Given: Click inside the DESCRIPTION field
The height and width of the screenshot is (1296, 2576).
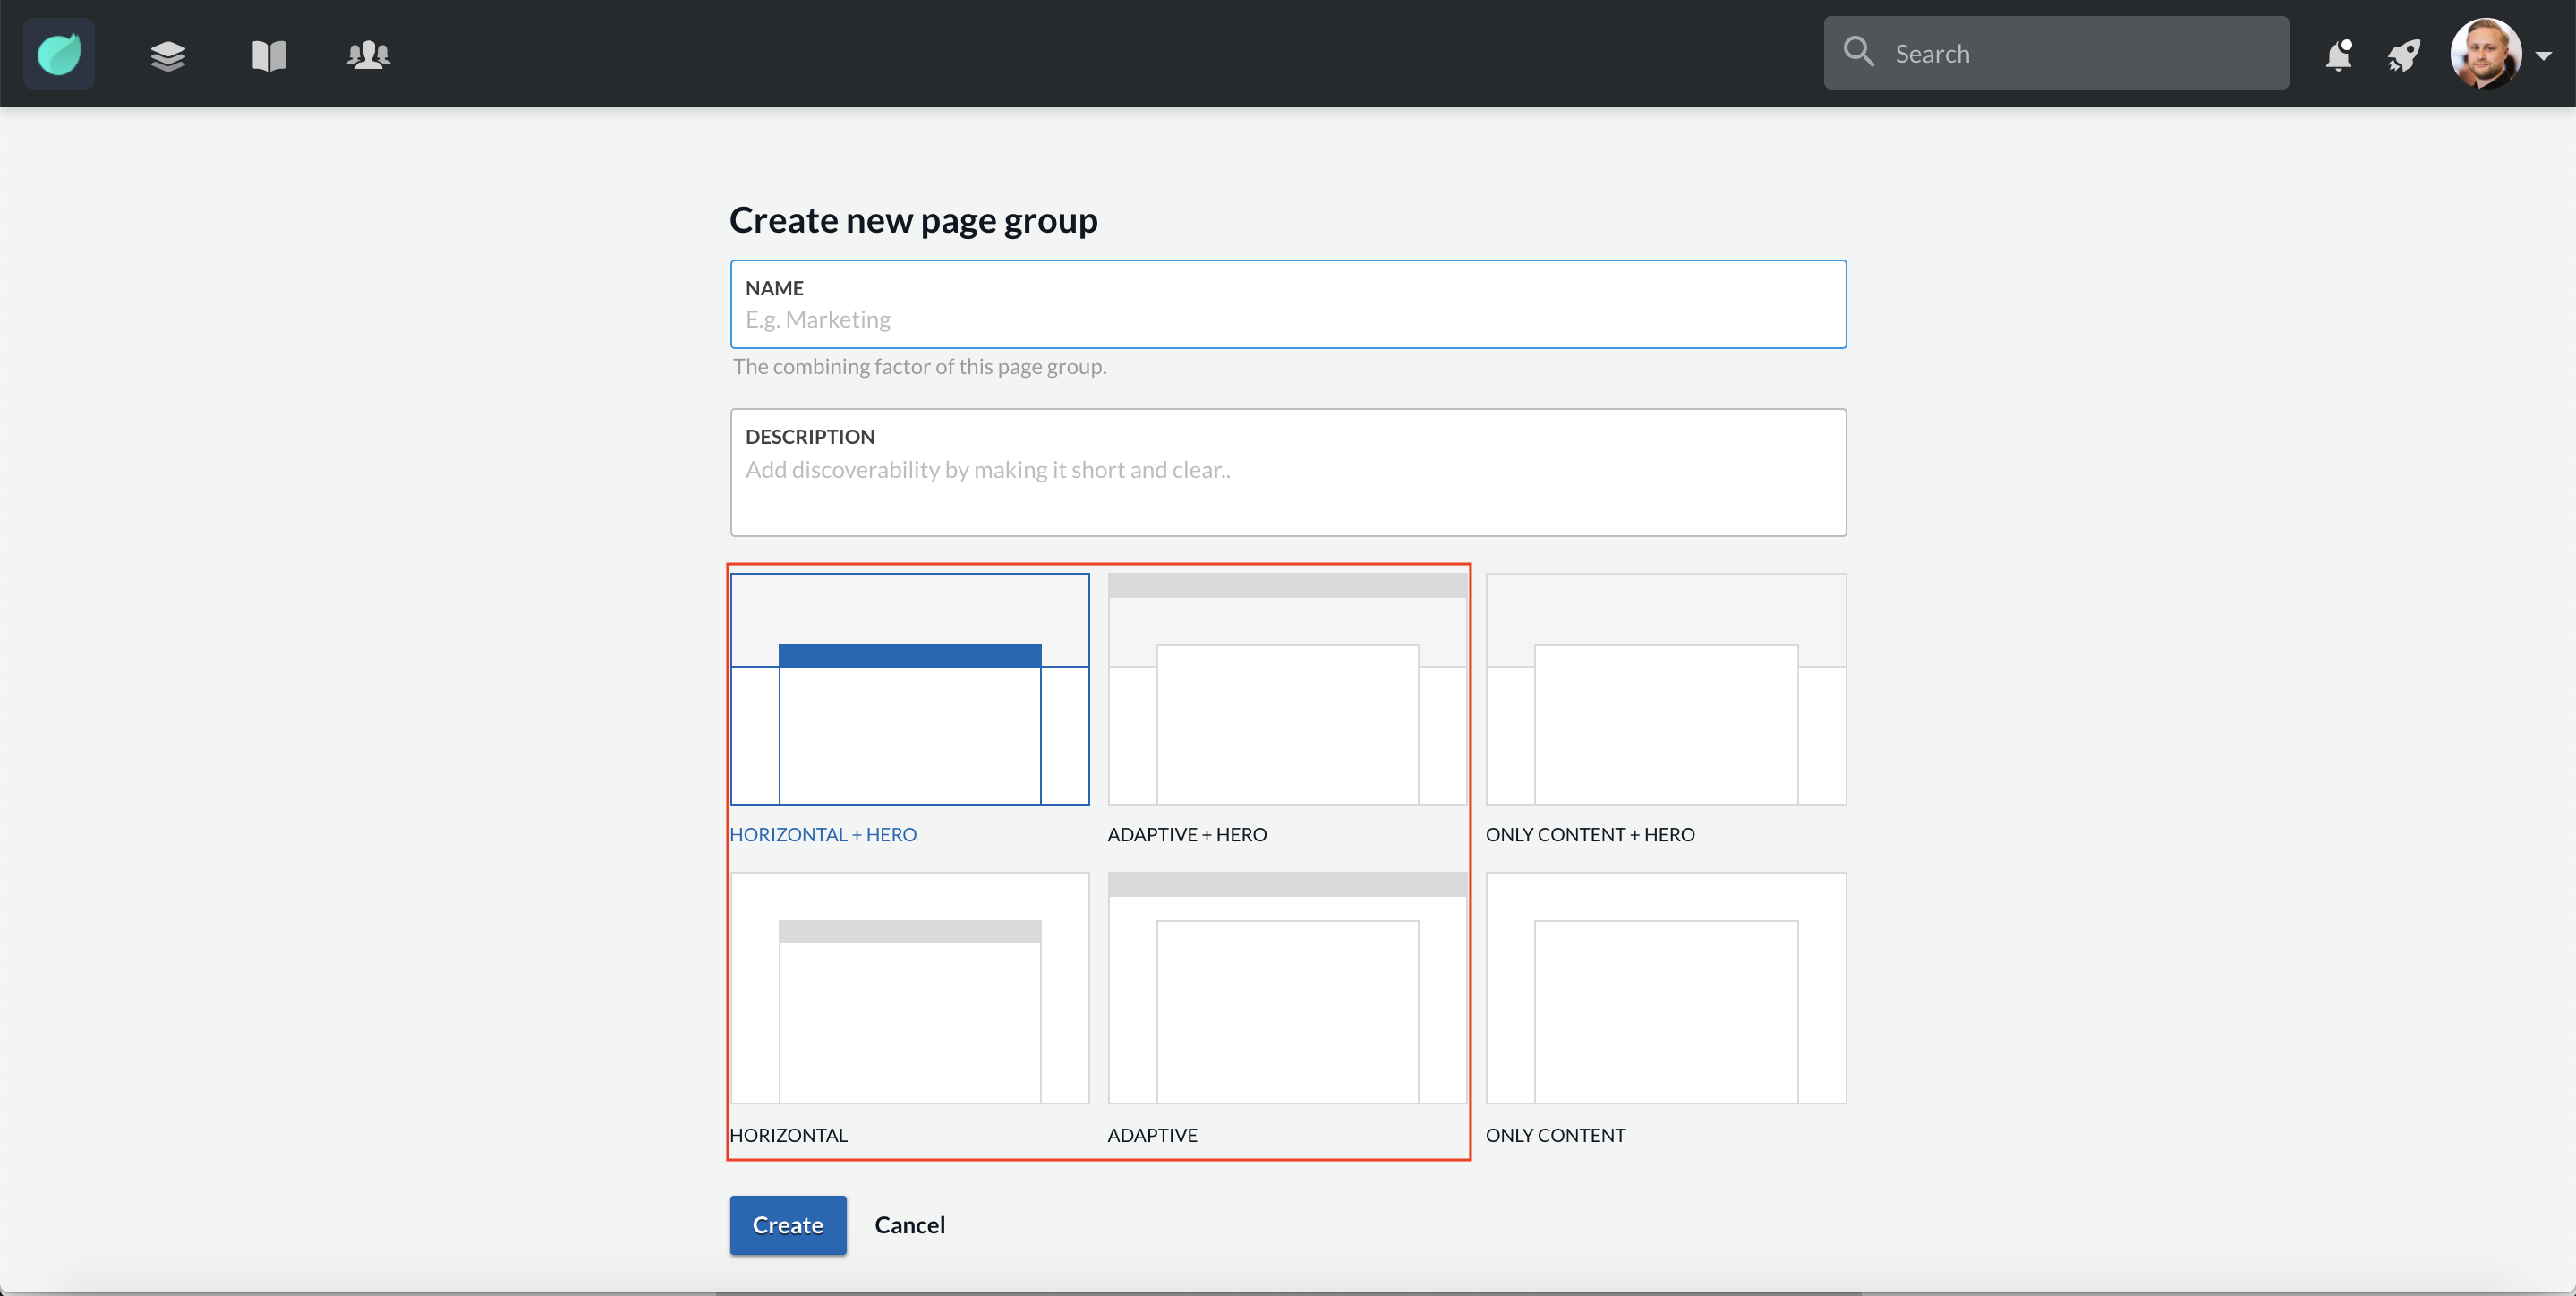Looking at the screenshot, I should point(1288,470).
